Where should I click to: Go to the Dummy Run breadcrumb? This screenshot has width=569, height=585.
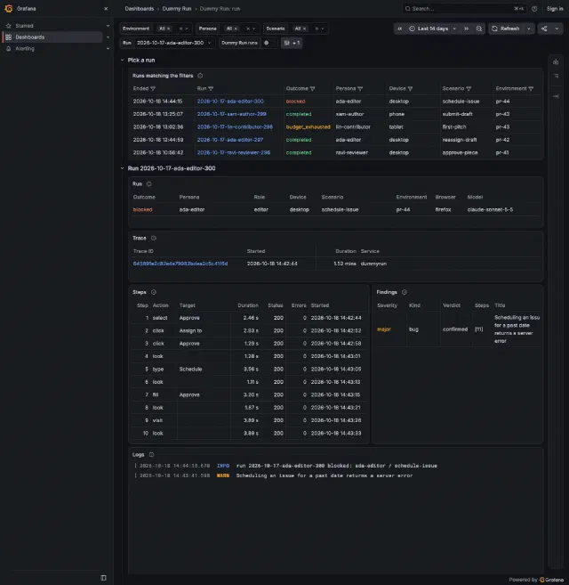[x=177, y=9]
